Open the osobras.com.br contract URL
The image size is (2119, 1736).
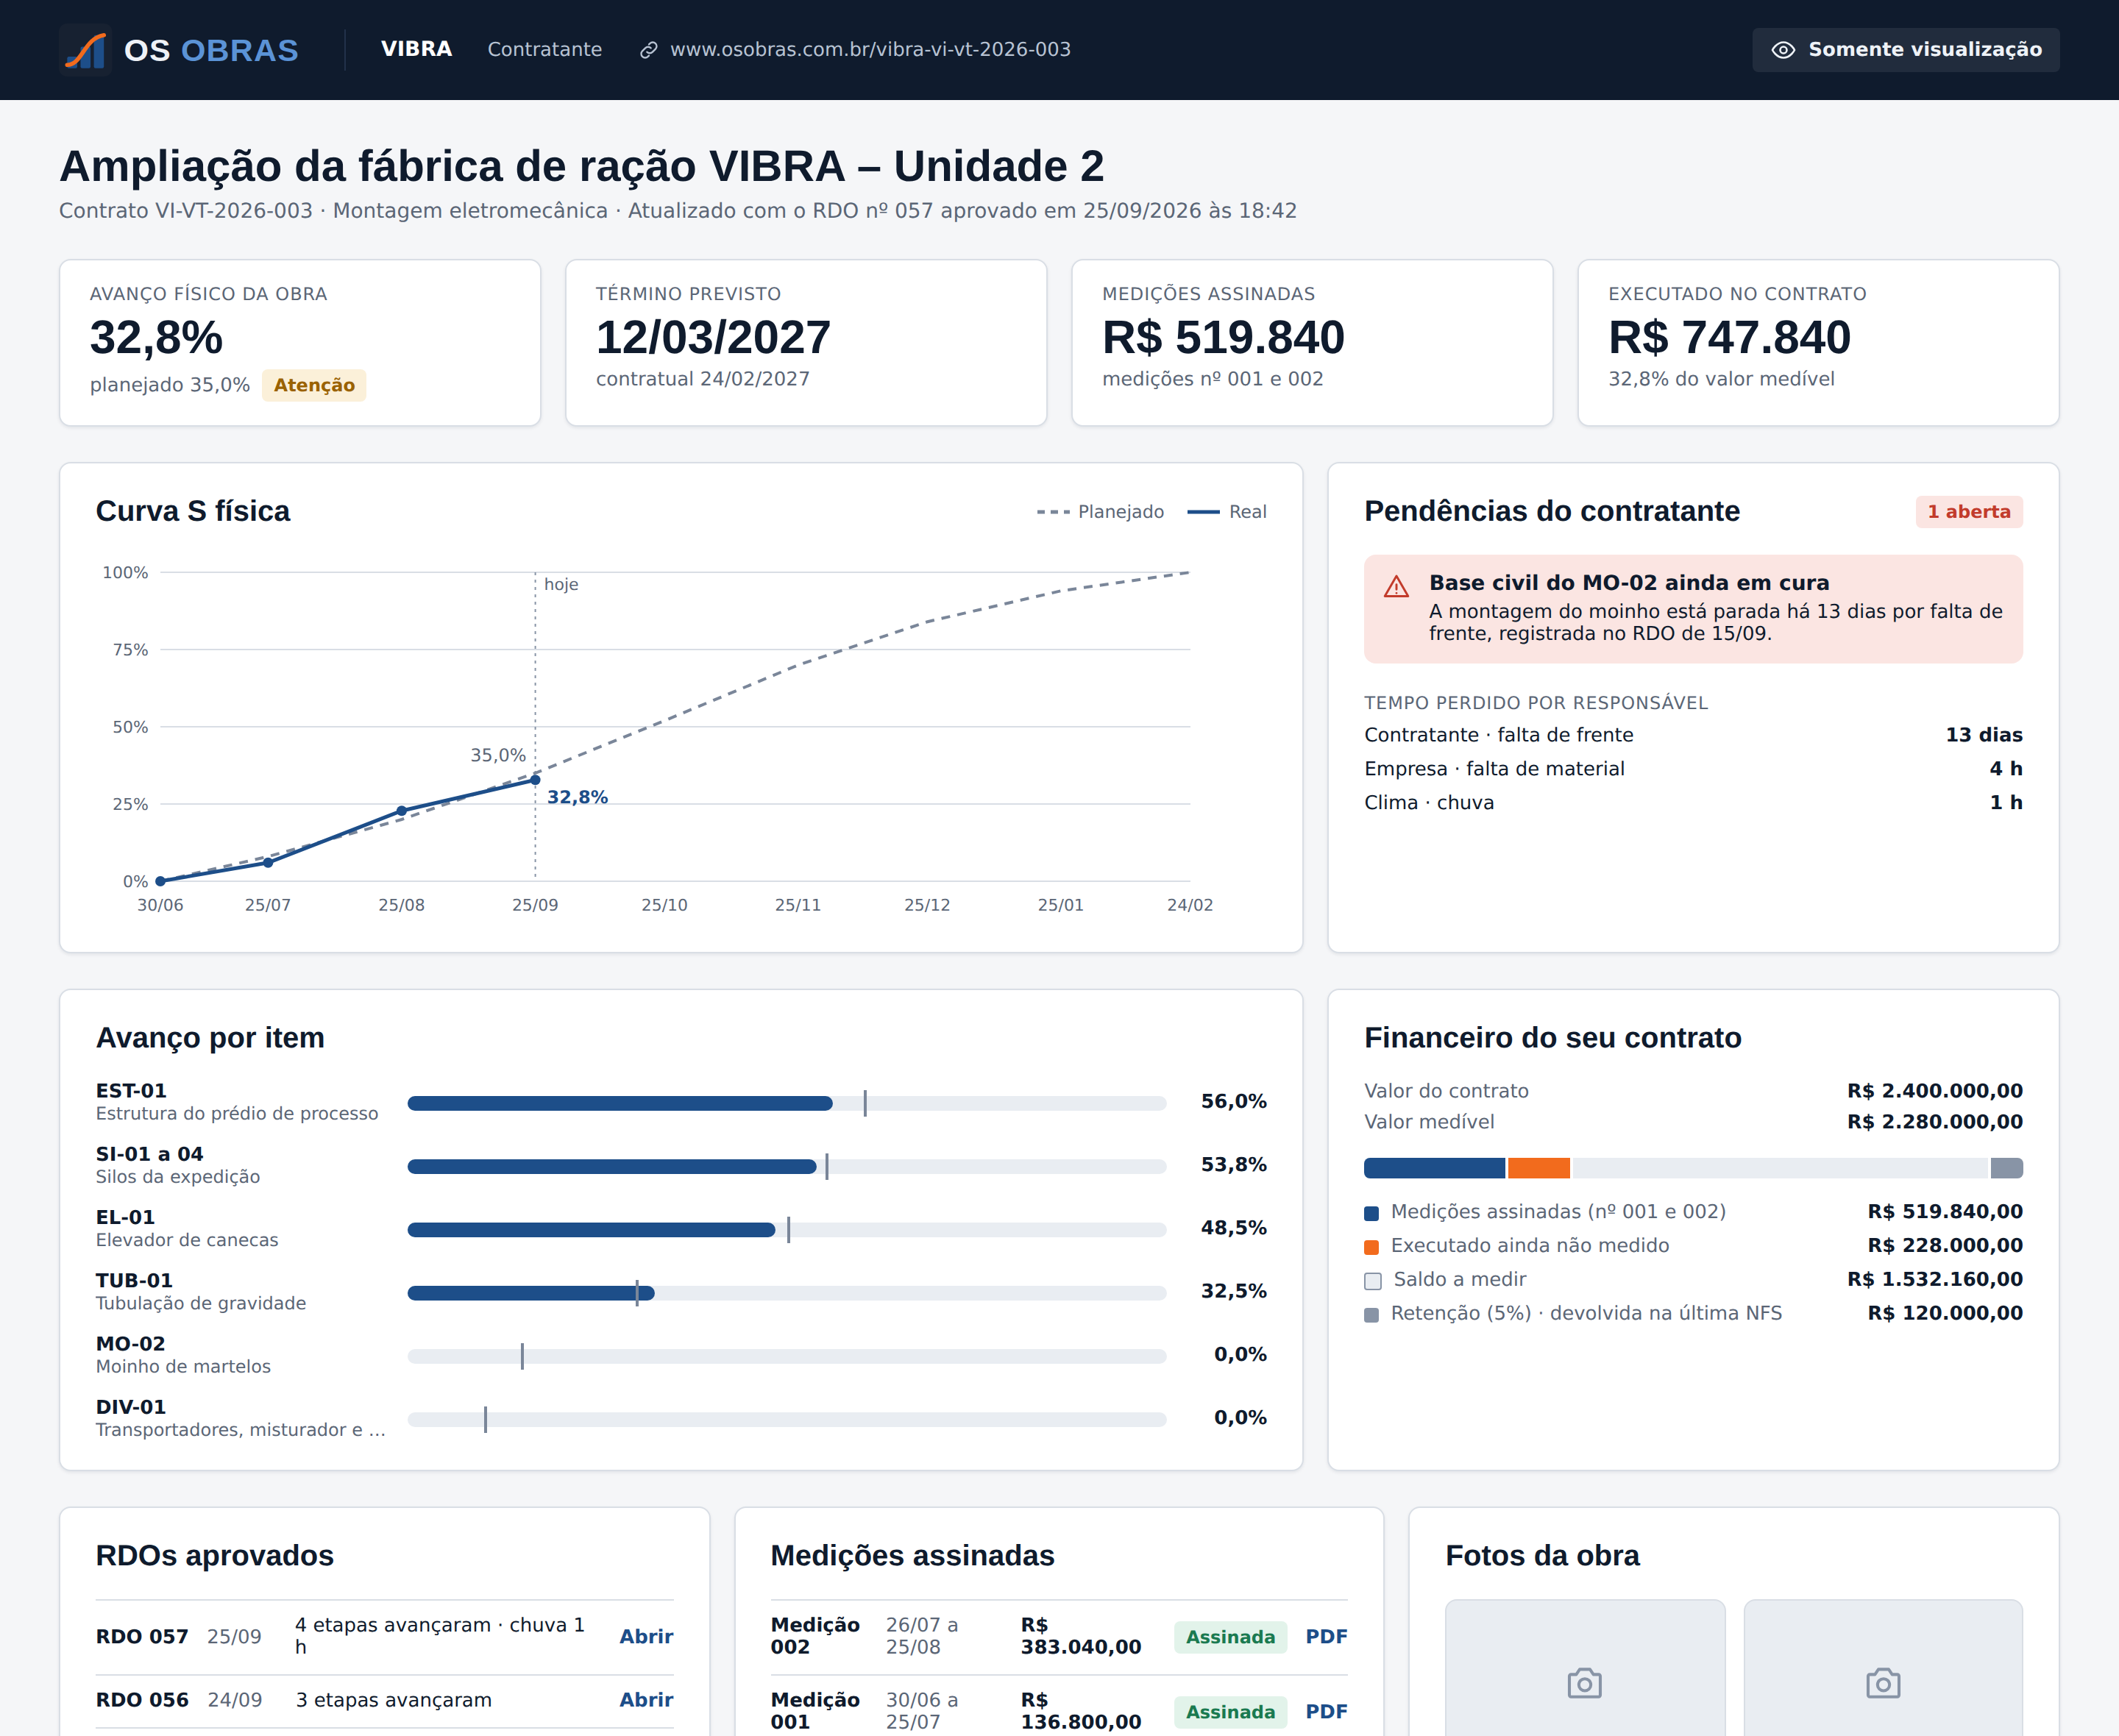pyautogui.click(x=870, y=50)
